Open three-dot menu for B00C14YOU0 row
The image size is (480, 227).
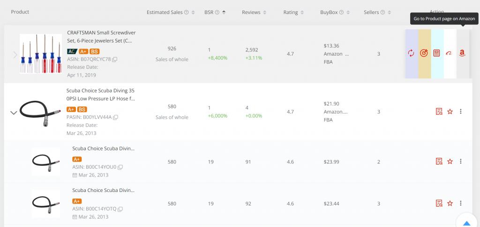click(461, 162)
